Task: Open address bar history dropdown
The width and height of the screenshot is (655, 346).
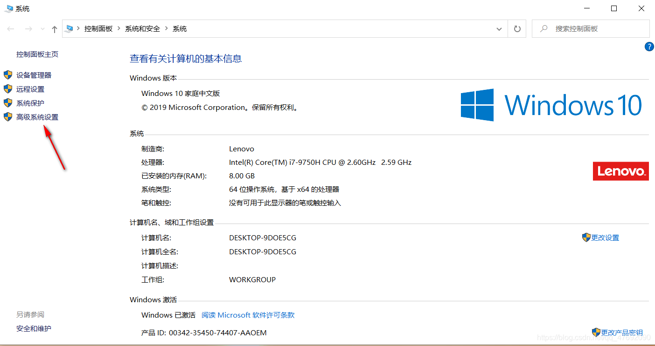Action: point(499,29)
